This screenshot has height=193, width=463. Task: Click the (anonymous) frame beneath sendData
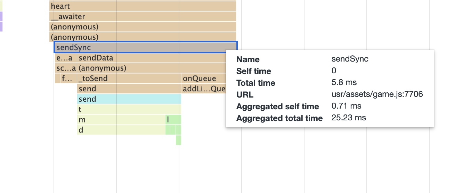152,68
